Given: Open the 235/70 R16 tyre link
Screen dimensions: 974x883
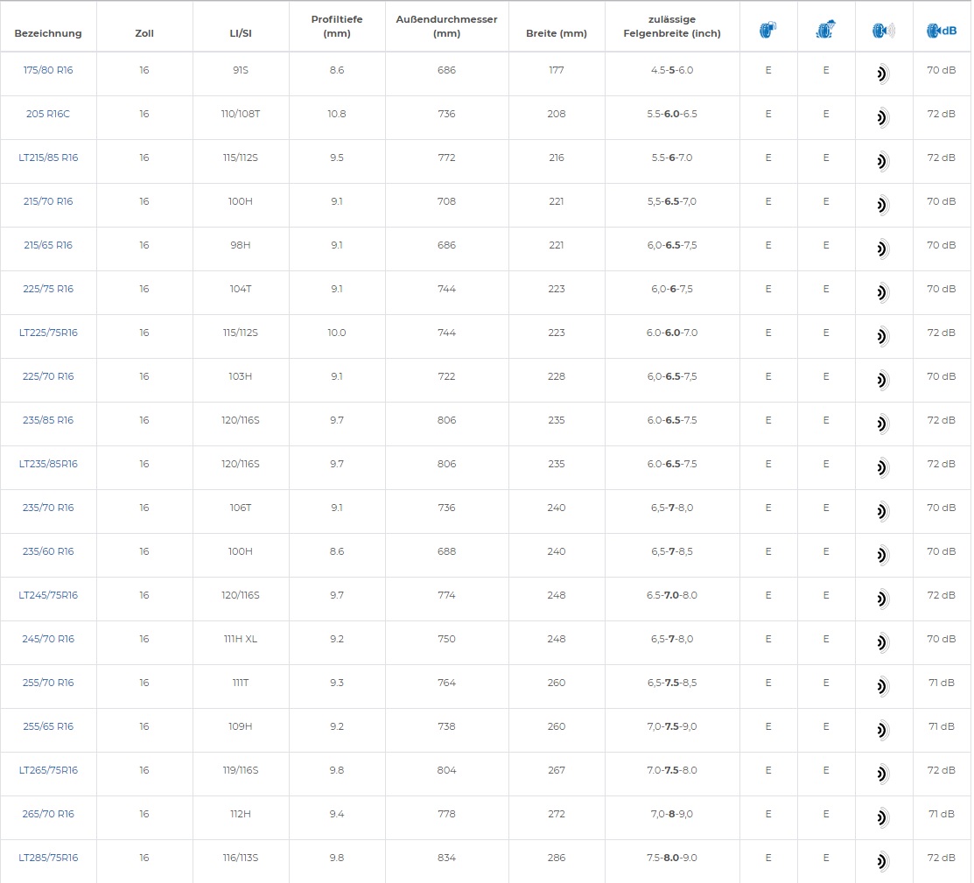Looking at the screenshot, I should [x=48, y=508].
